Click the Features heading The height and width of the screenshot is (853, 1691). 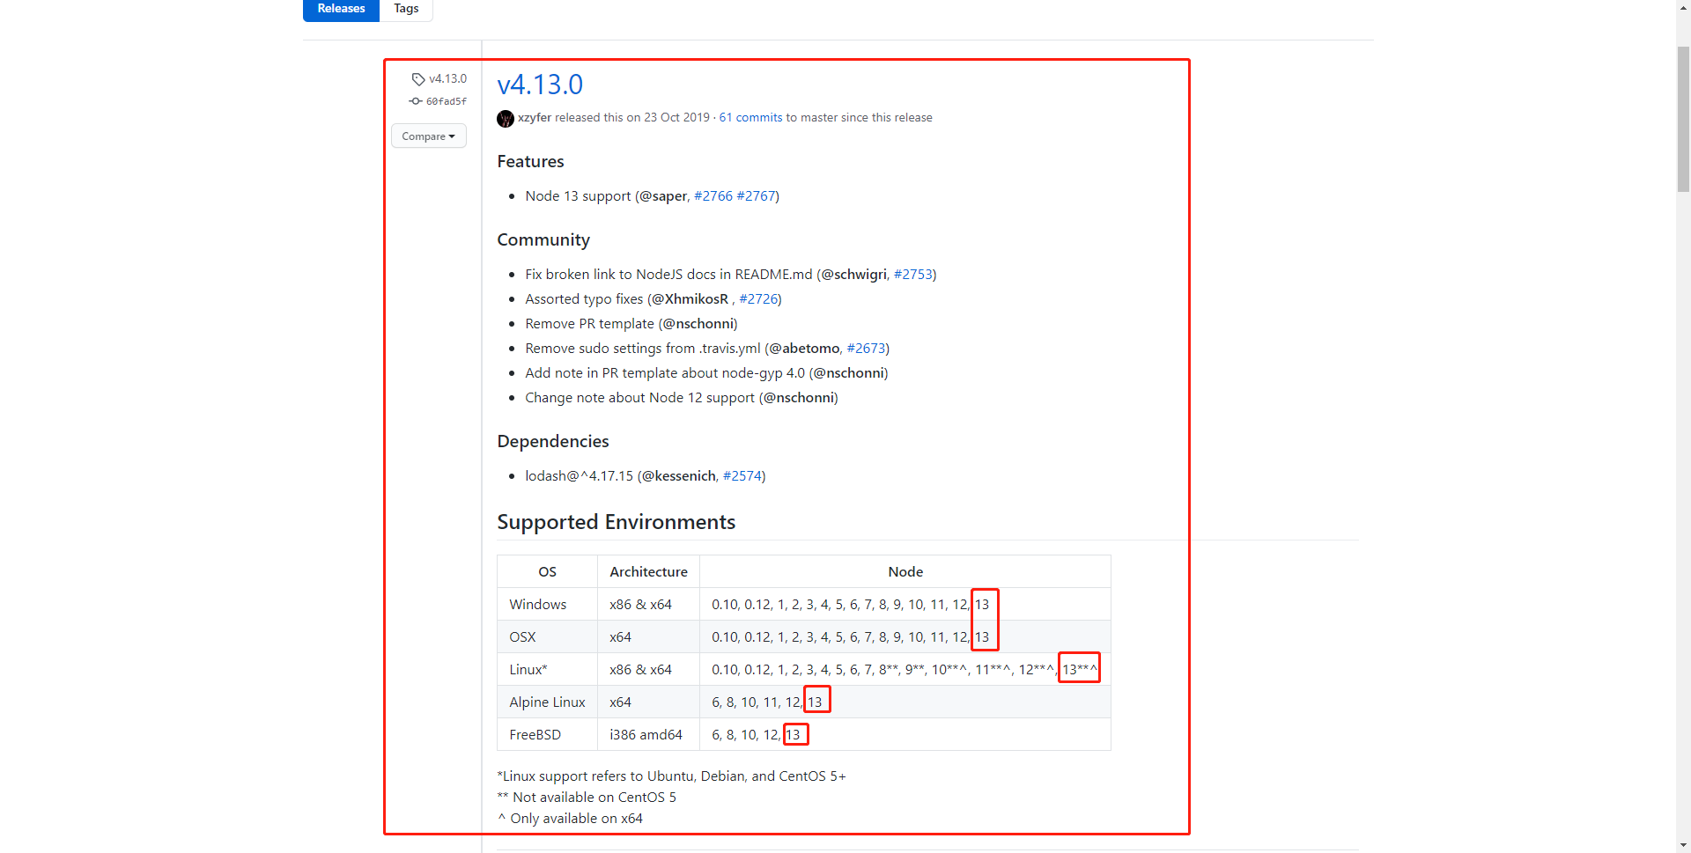click(x=530, y=162)
